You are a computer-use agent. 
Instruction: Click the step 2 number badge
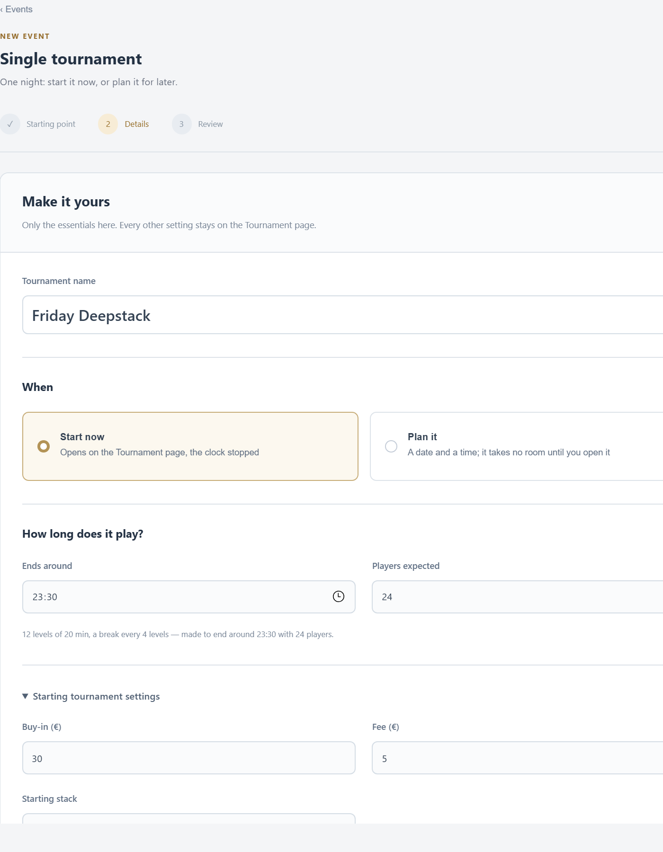(x=108, y=124)
